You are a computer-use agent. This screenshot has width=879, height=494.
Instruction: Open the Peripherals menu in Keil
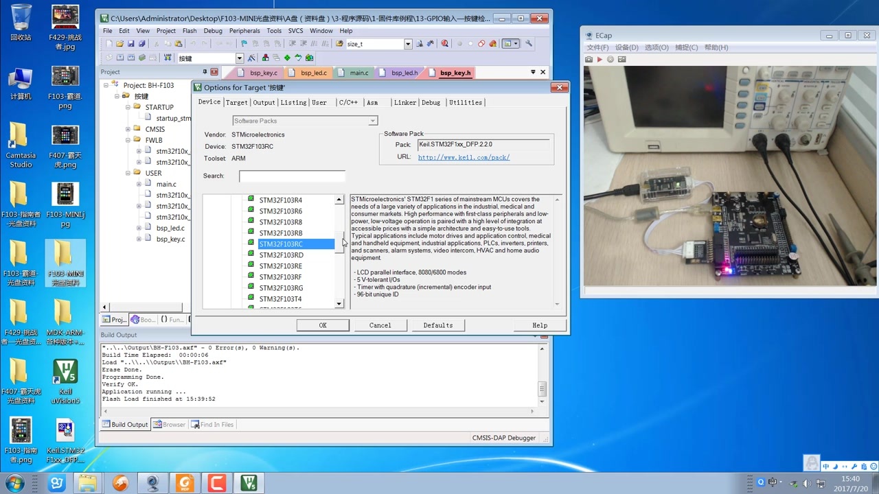(244, 31)
